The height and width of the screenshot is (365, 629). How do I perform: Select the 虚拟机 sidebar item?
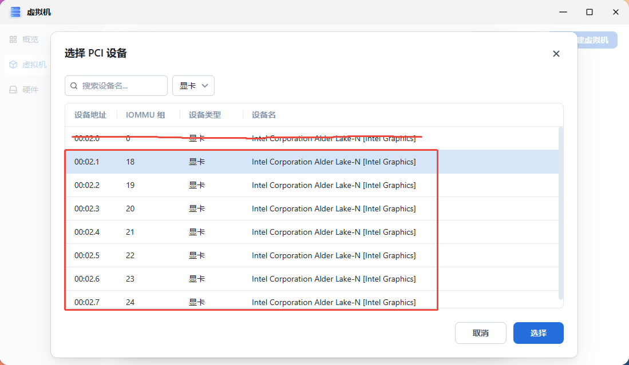point(27,65)
